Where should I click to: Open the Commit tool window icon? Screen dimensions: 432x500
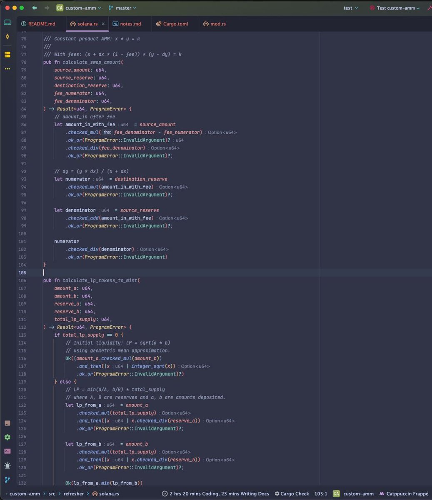(7, 37)
